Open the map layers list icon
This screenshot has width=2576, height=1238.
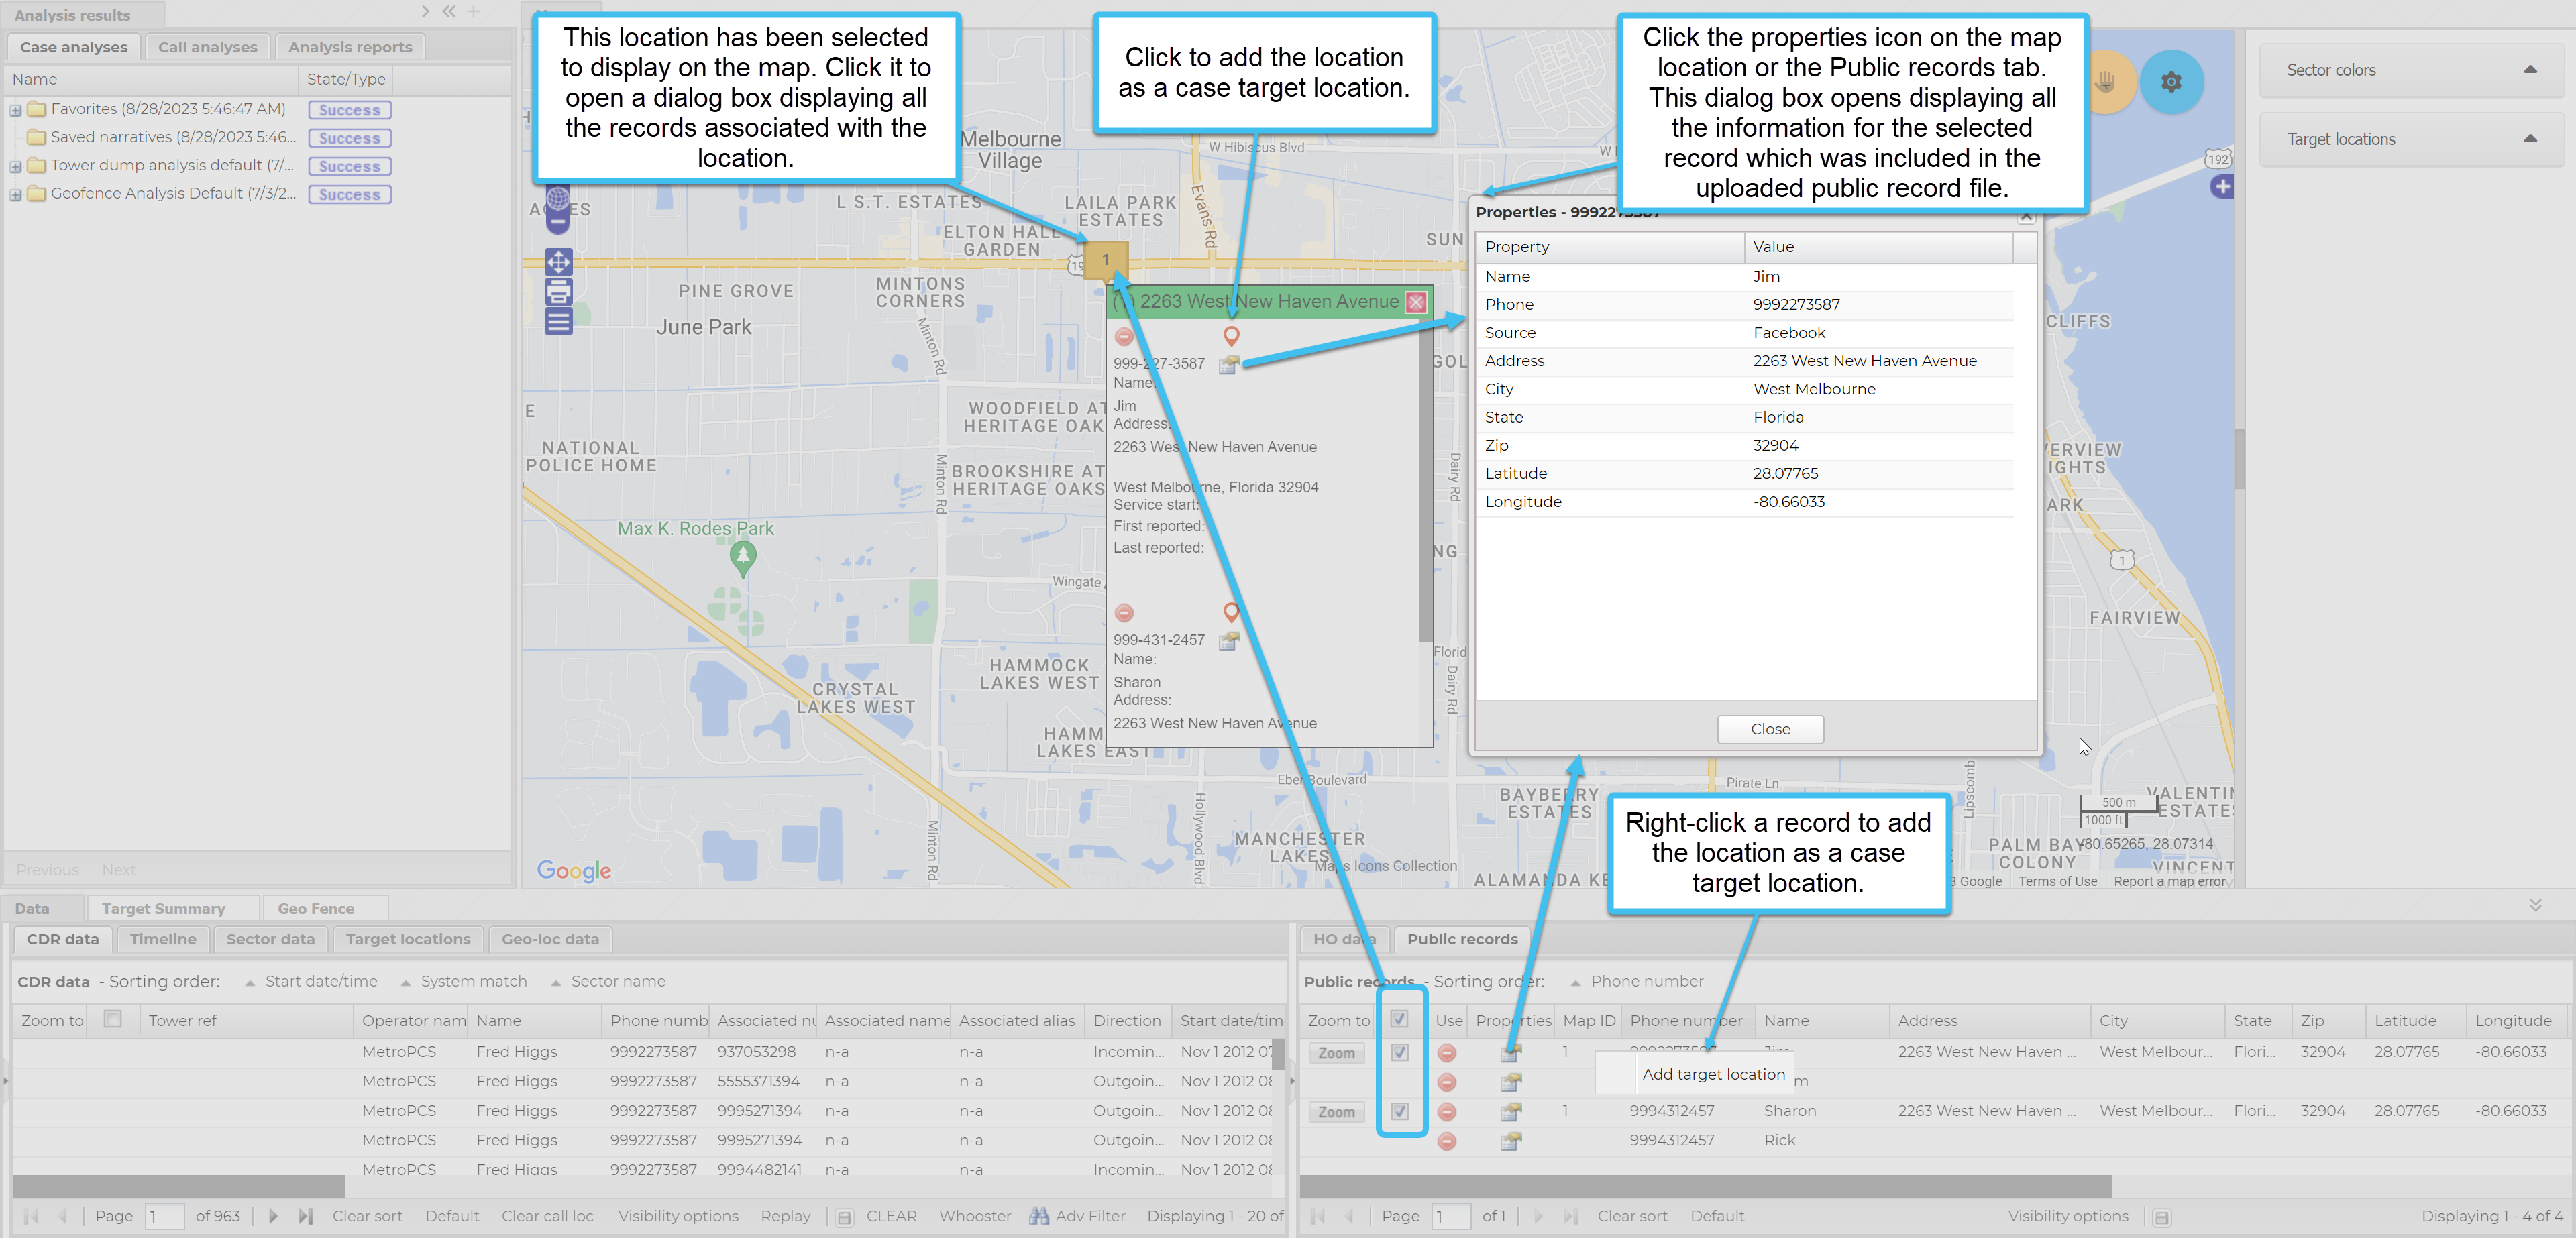[558, 321]
